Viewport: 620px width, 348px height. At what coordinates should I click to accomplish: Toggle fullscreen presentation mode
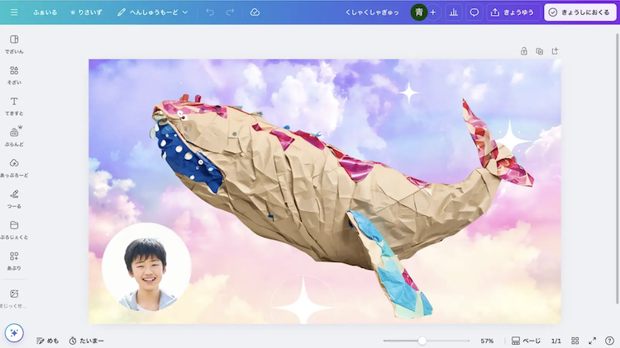coord(592,341)
